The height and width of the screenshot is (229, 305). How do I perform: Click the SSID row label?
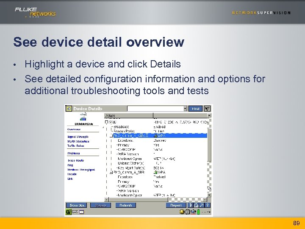tap(113, 122)
